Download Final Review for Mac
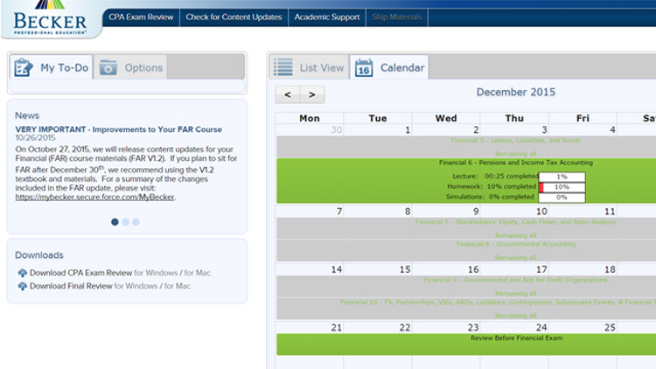656x369 pixels. tap(177, 286)
